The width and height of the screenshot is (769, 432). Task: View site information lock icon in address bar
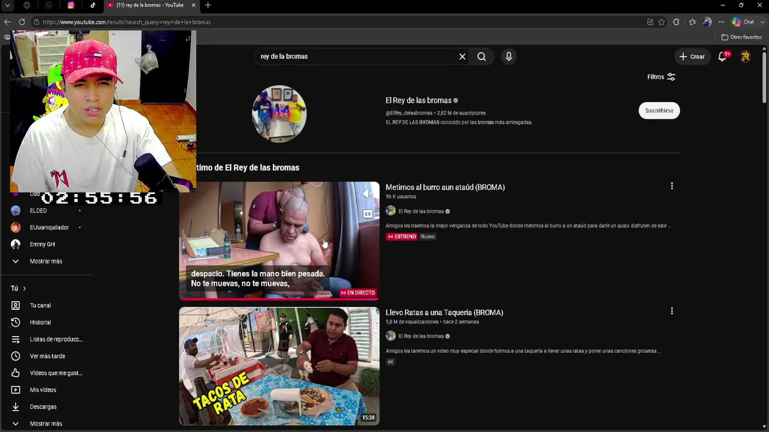[37, 22]
